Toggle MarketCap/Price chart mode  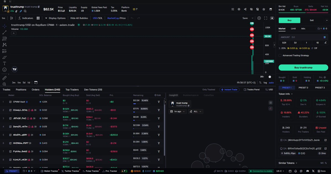point(116,18)
